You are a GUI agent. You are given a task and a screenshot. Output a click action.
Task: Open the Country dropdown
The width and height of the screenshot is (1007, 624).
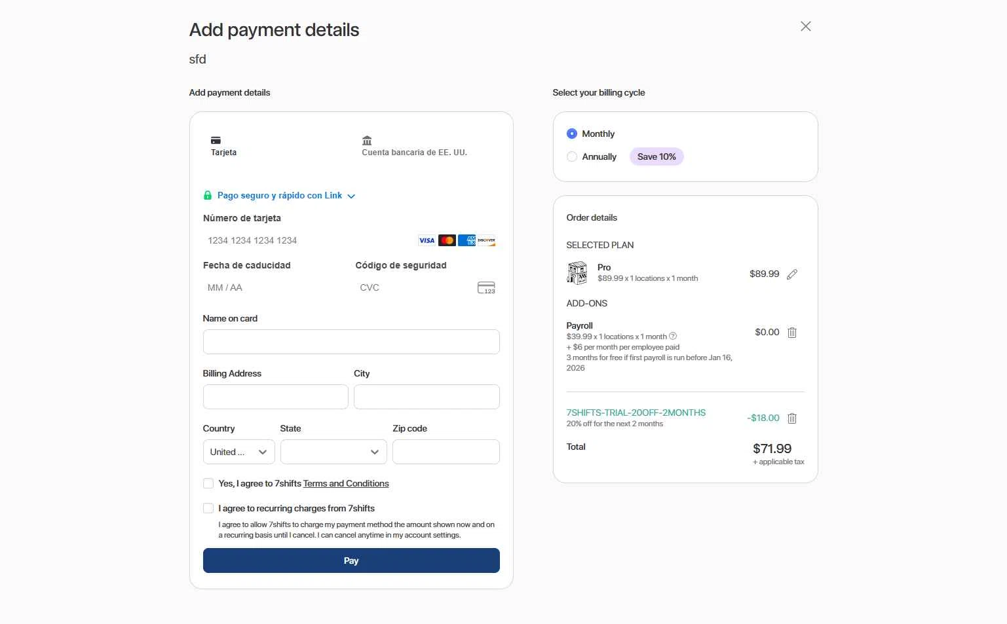239,452
